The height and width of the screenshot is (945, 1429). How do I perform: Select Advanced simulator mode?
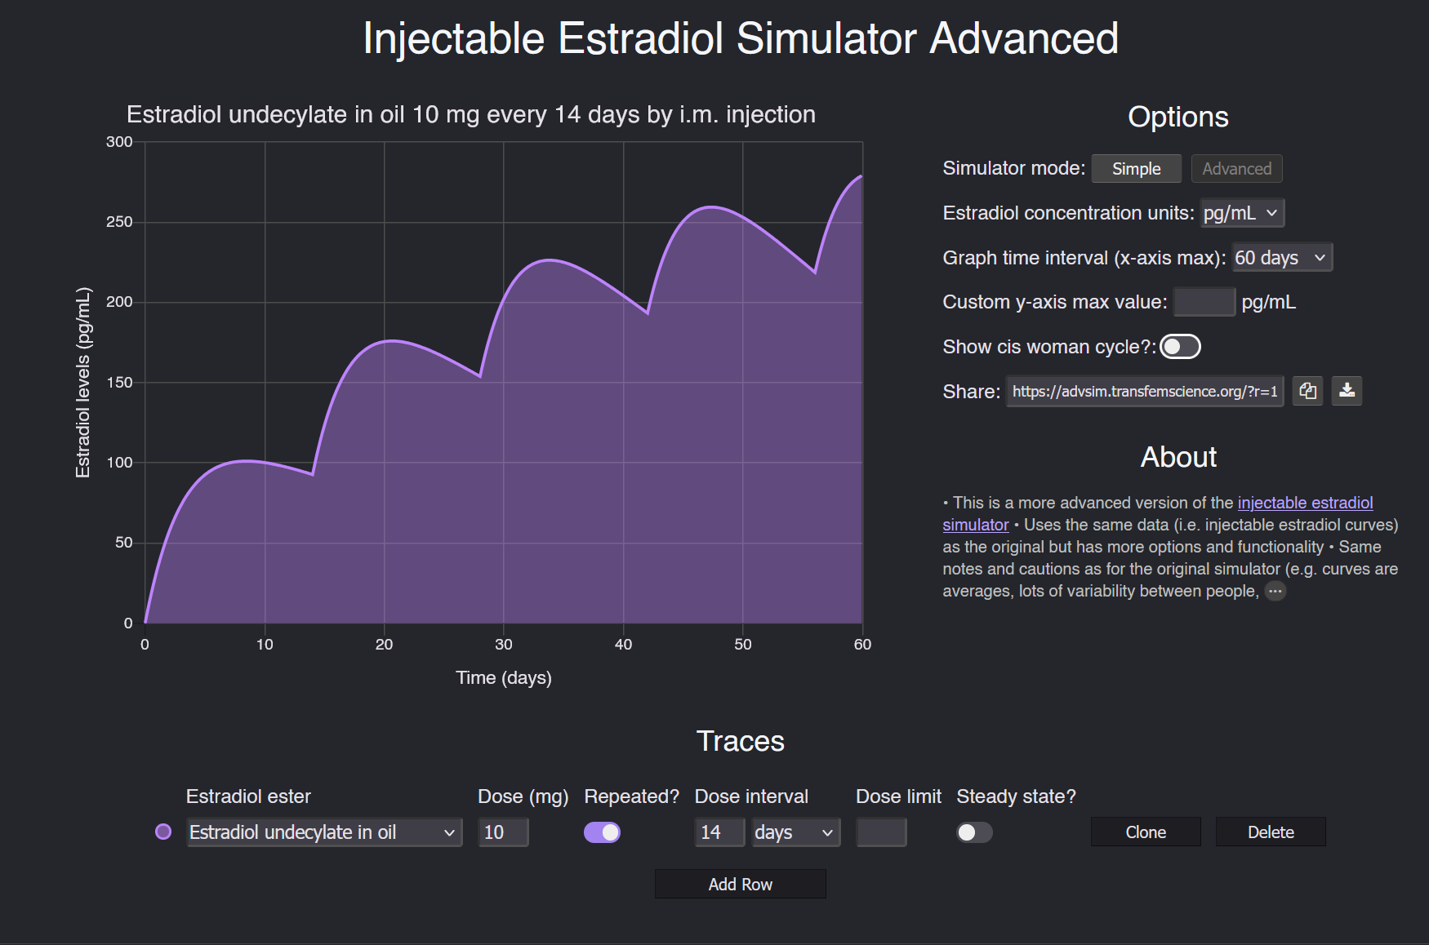click(1236, 169)
